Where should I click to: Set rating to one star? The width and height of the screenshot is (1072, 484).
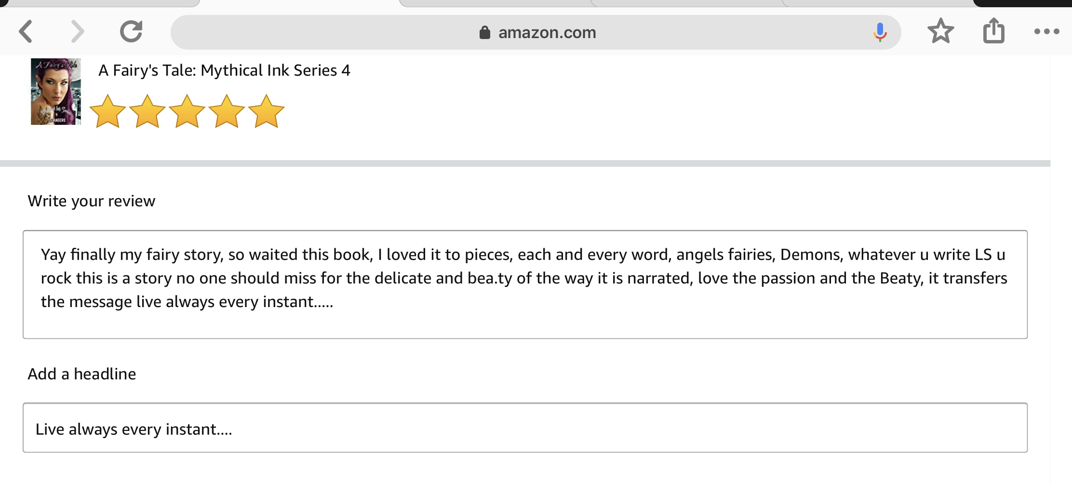coord(107,112)
